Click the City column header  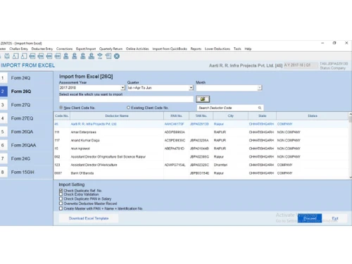[x=231, y=115]
